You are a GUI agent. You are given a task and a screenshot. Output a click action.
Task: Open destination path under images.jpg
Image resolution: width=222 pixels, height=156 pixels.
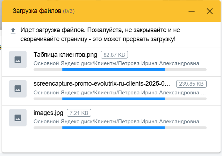coord(120,122)
